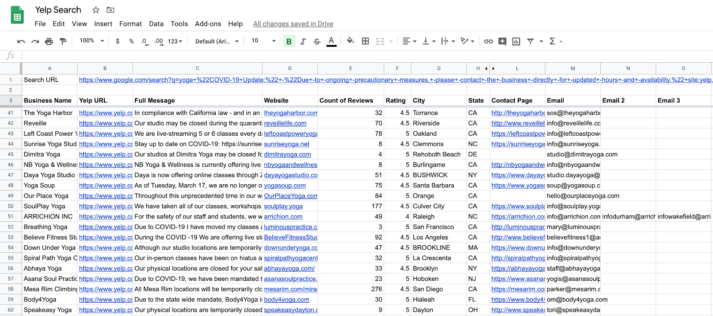Open text rotation options
Viewport: 713px width, 316px height.
[x=467, y=41]
